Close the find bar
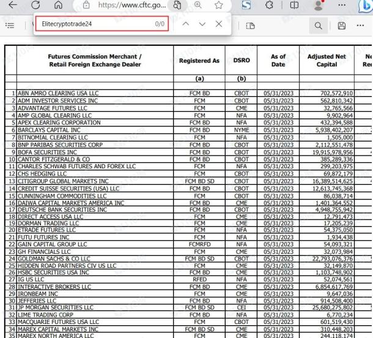Screen dimensions: 373x338 tap(219, 24)
